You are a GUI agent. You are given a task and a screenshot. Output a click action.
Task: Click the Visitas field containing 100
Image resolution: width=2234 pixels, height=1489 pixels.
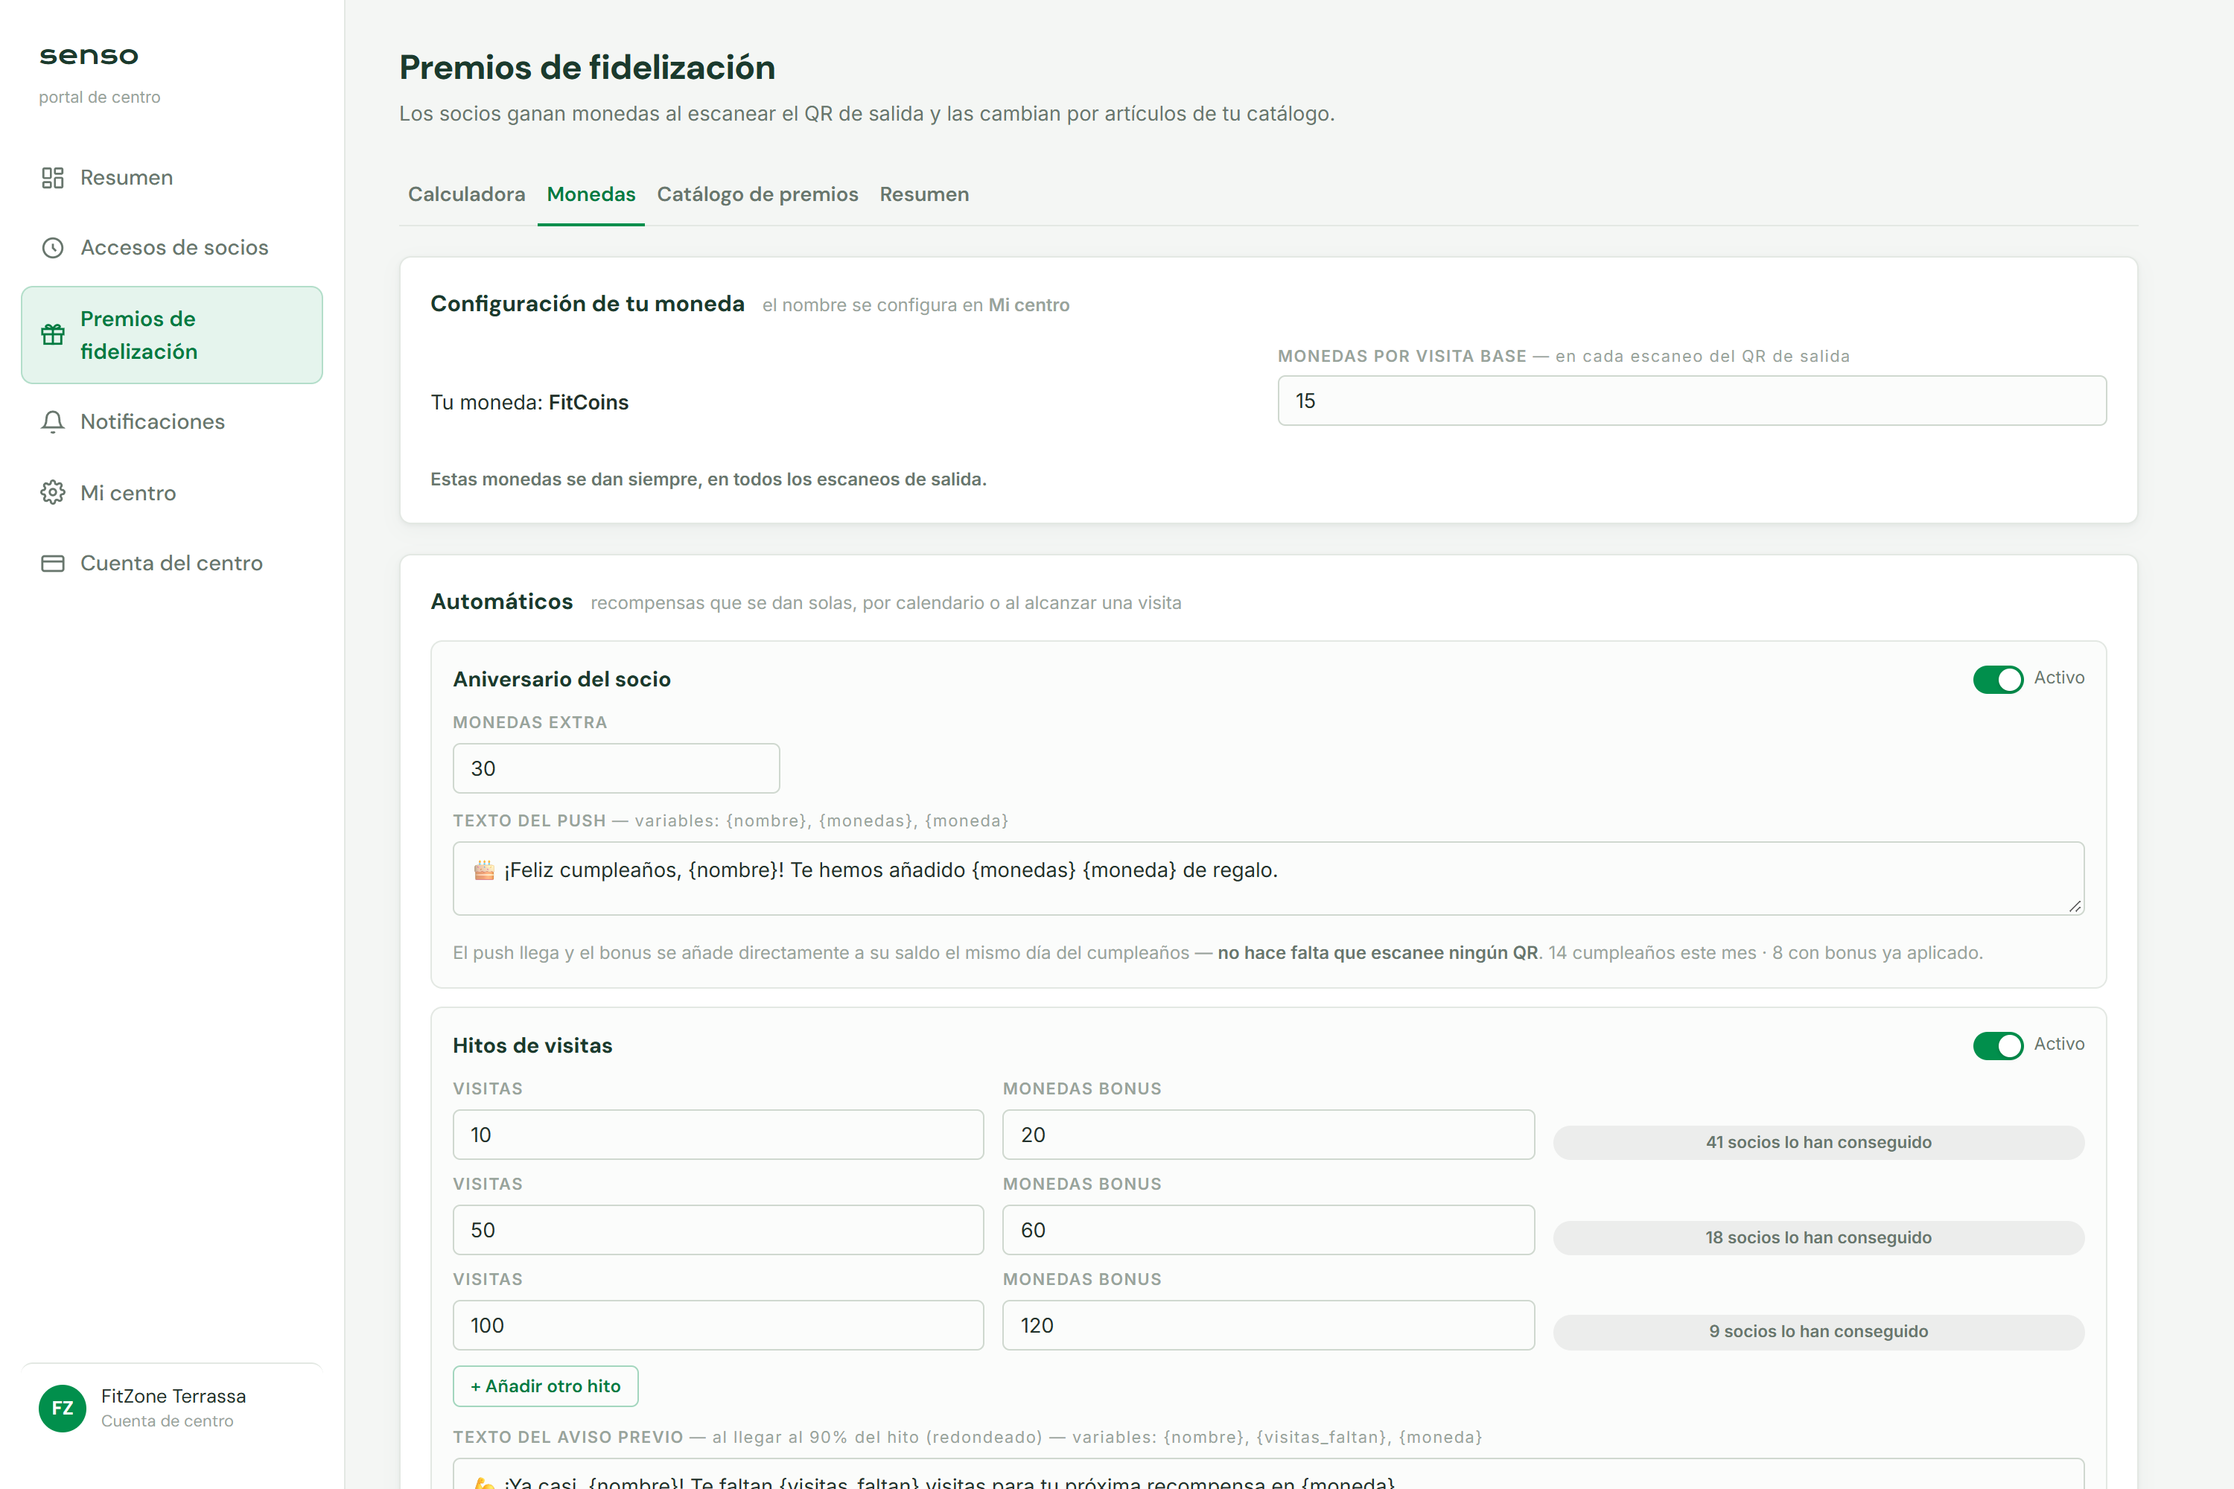tap(718, 1326)
